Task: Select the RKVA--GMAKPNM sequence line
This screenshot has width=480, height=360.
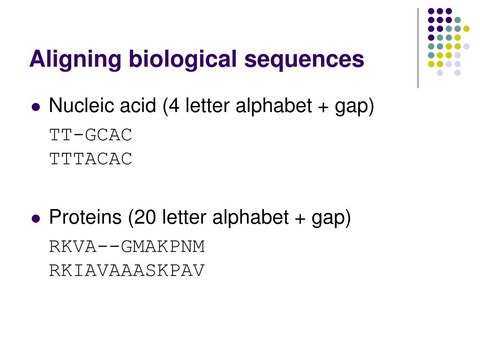Action: click(127, 247)
